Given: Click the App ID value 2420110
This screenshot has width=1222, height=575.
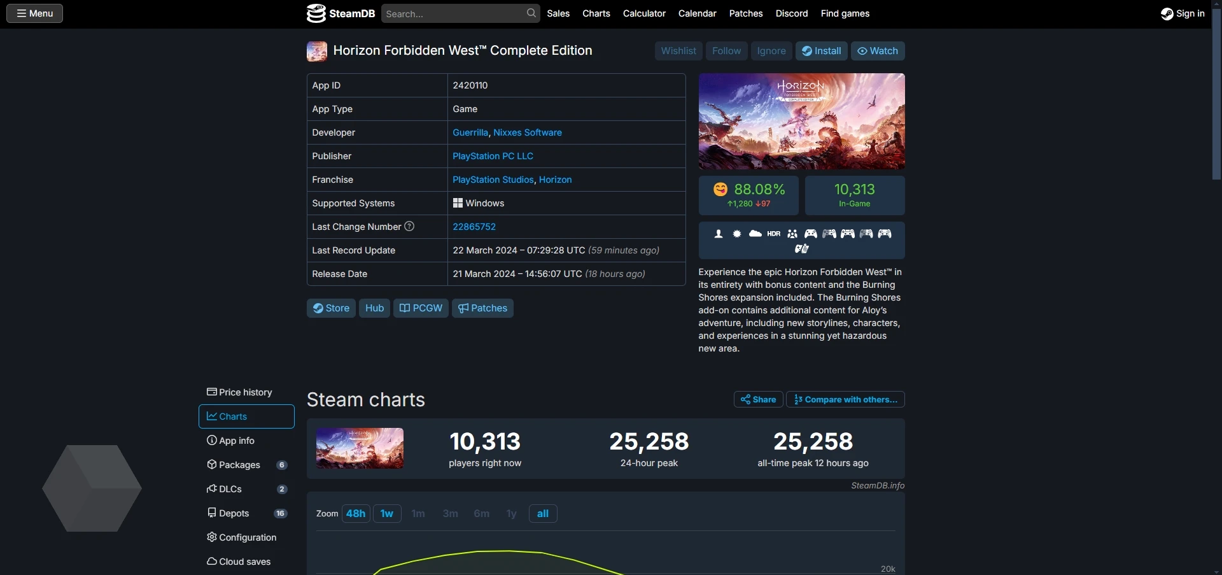Looking at the screenshot, I should coord(470,85).
